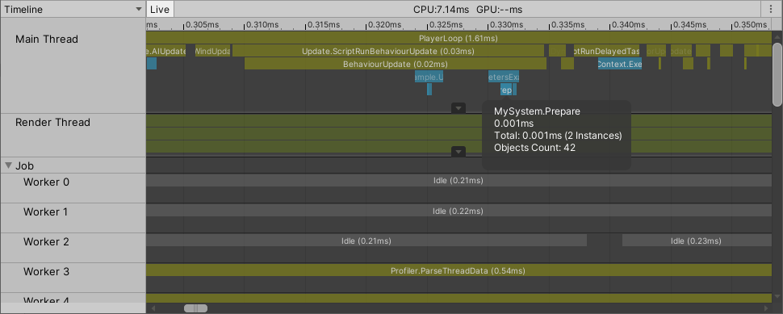
Task: Click the CPU:7.14ms readout
Action: [x=441, y=10]
